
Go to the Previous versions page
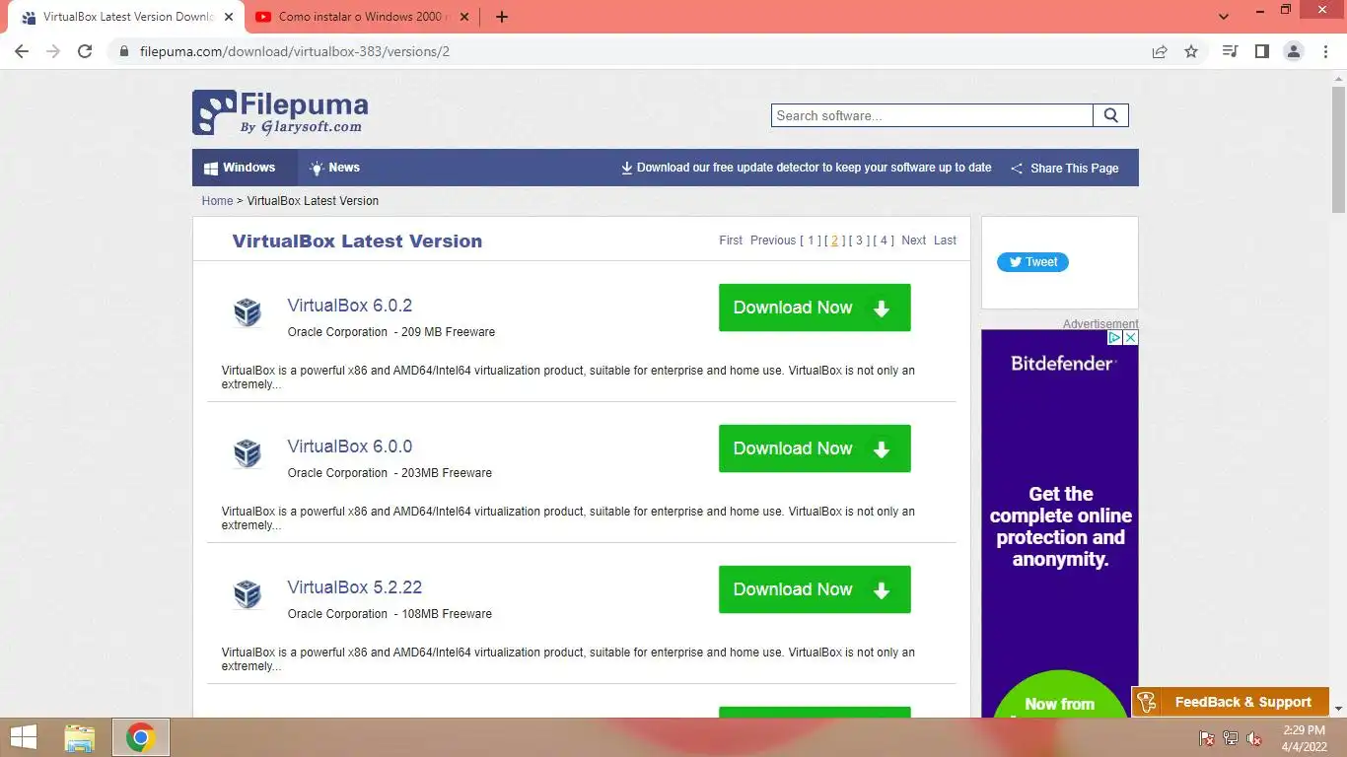coord(772,241)
